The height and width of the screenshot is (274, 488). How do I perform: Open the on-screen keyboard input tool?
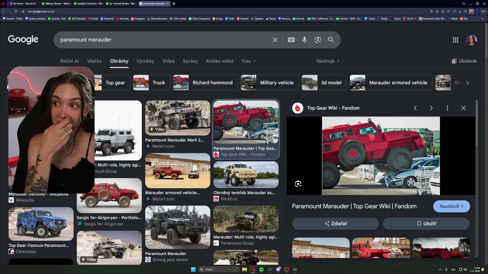pyautogui.click(x=291, y=40)
